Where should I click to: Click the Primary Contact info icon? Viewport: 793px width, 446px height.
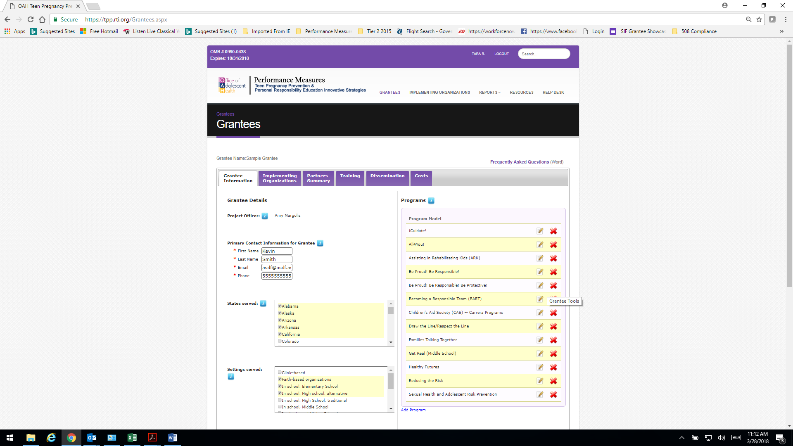tap(320, 243)
